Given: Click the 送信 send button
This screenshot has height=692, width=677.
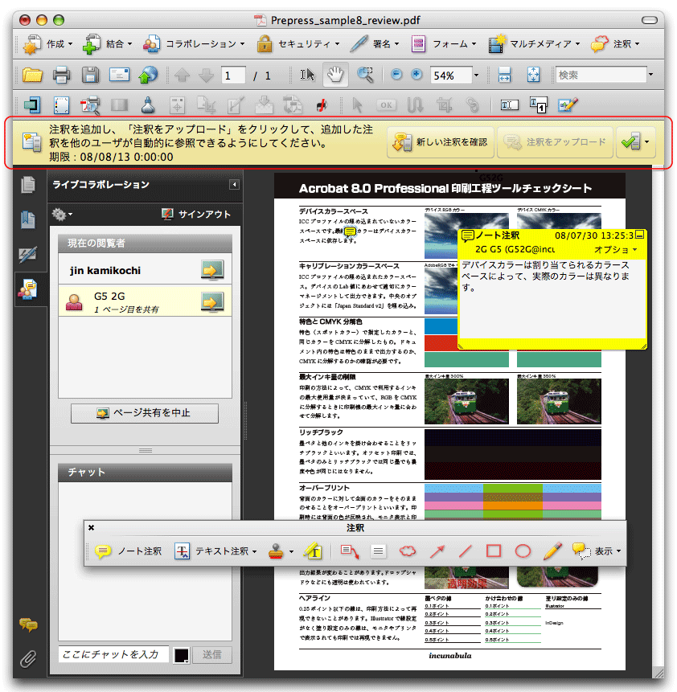Looking at the screenshot, I should 212,655.
